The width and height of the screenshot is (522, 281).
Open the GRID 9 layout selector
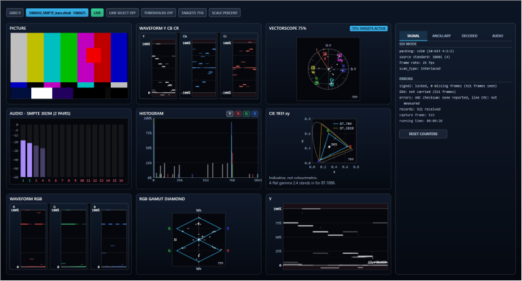point(15,13)
